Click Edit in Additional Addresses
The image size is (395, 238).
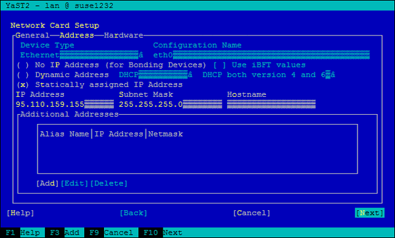click(74, 183)
